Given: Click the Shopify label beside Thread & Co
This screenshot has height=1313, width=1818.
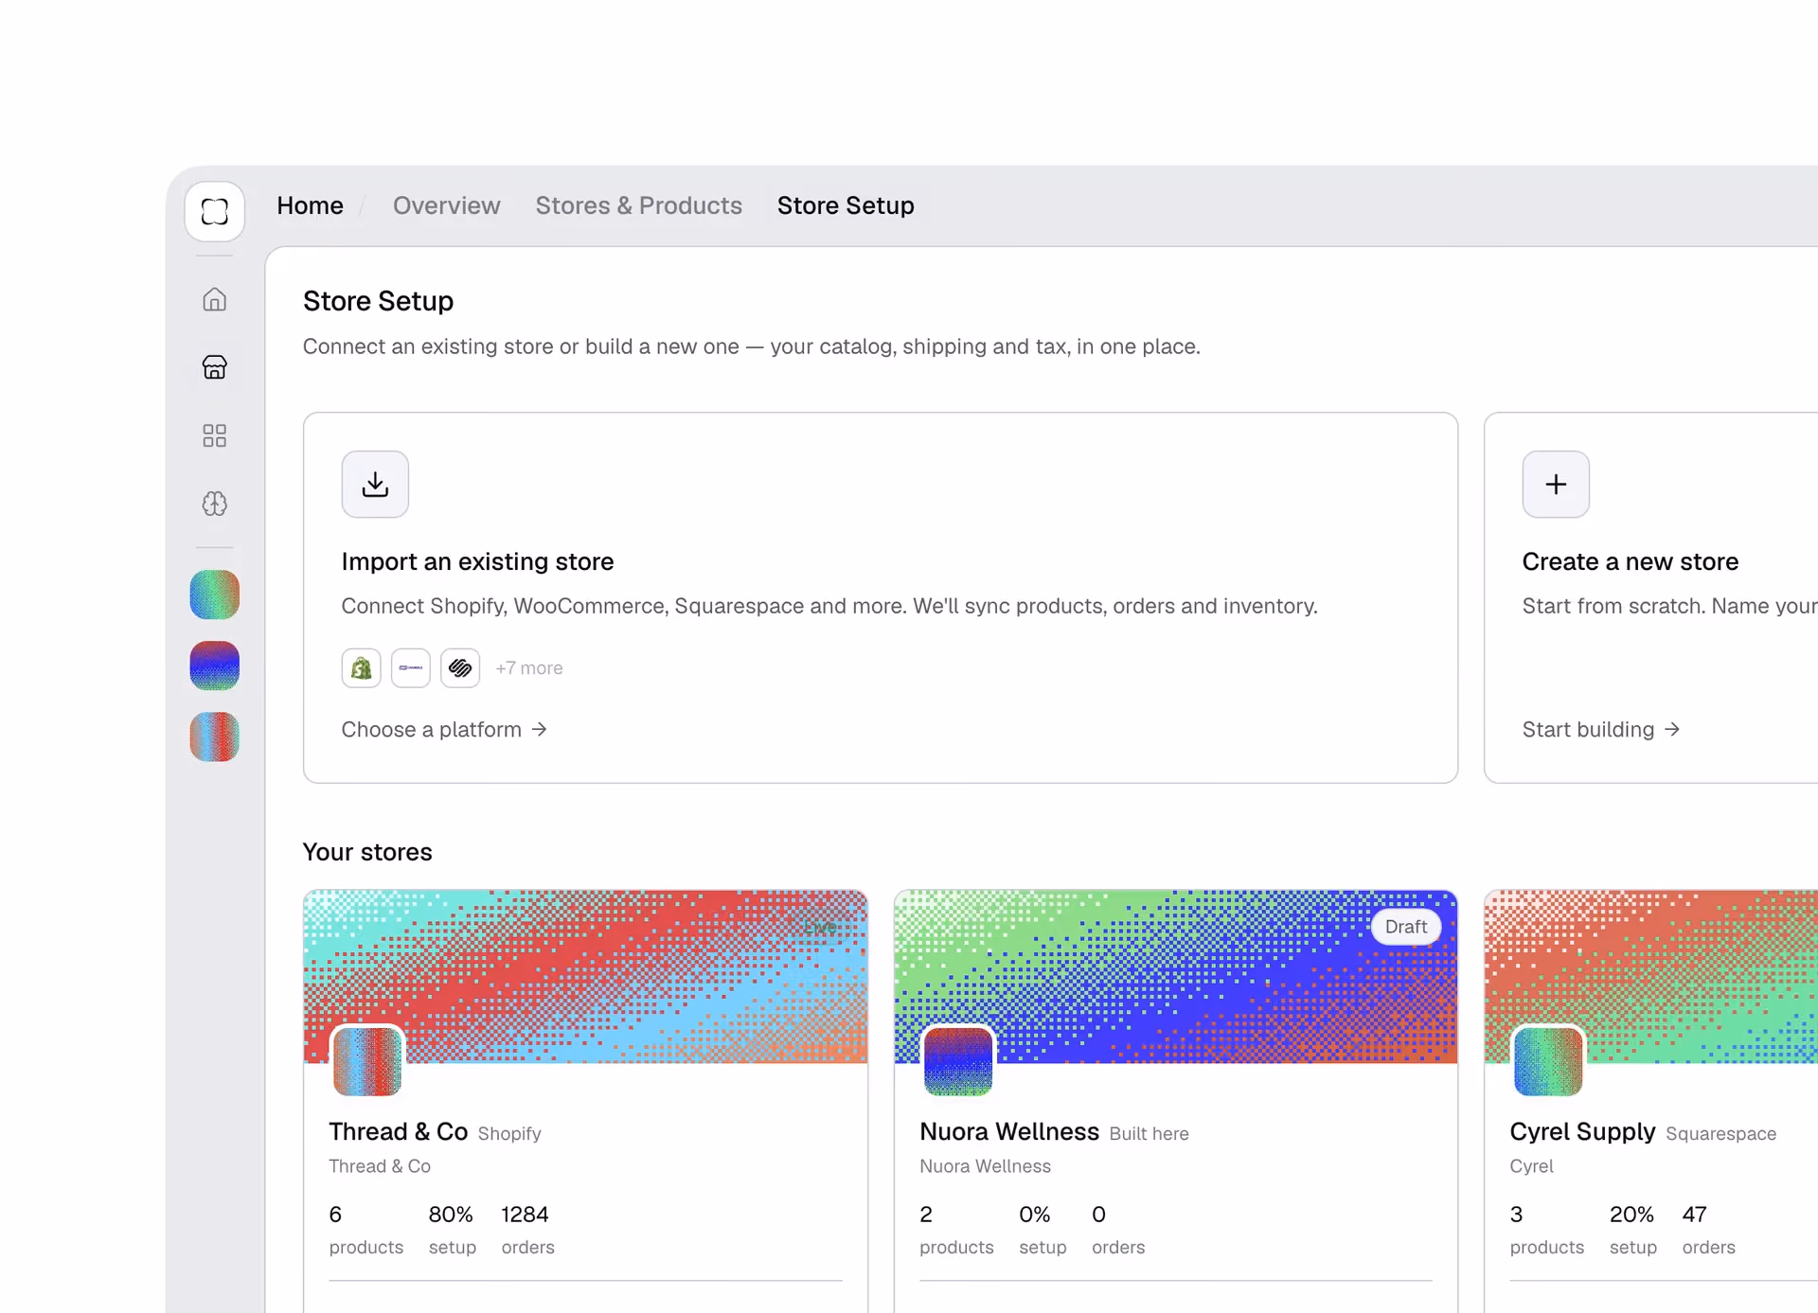Looking at the screenshot, I should pos(509,1134).
